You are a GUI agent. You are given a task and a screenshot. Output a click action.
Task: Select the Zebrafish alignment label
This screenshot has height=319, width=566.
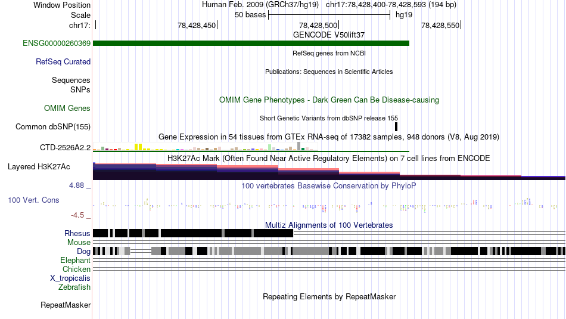(x=74, y=287)
